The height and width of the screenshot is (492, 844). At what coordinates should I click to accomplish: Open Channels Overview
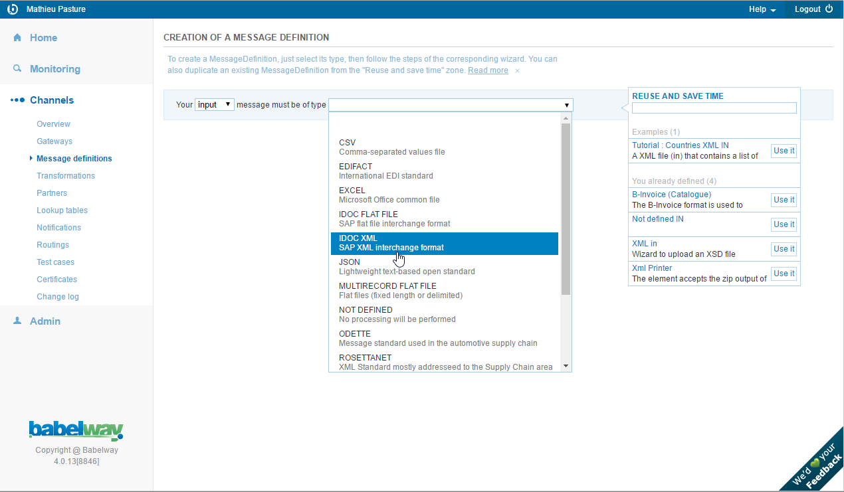pos(53,124)
